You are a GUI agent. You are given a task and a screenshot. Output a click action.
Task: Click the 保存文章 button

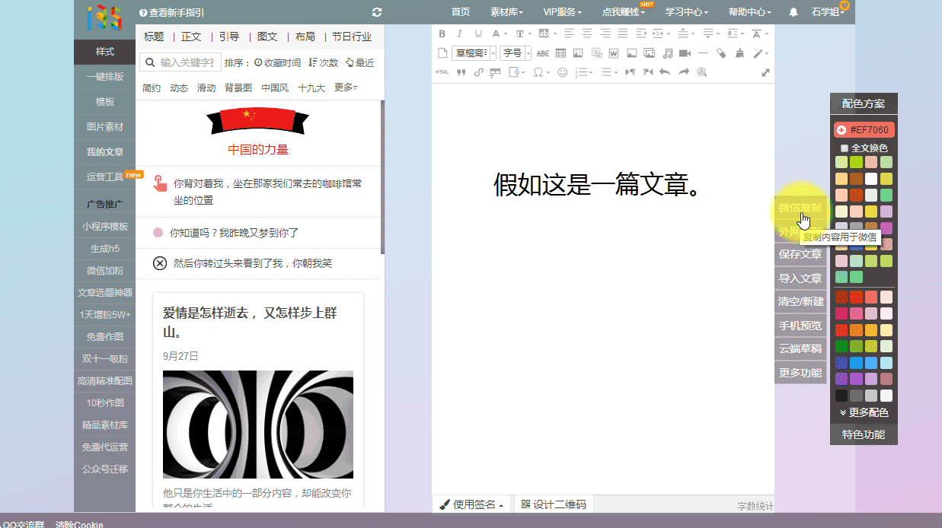click(800, 254)
